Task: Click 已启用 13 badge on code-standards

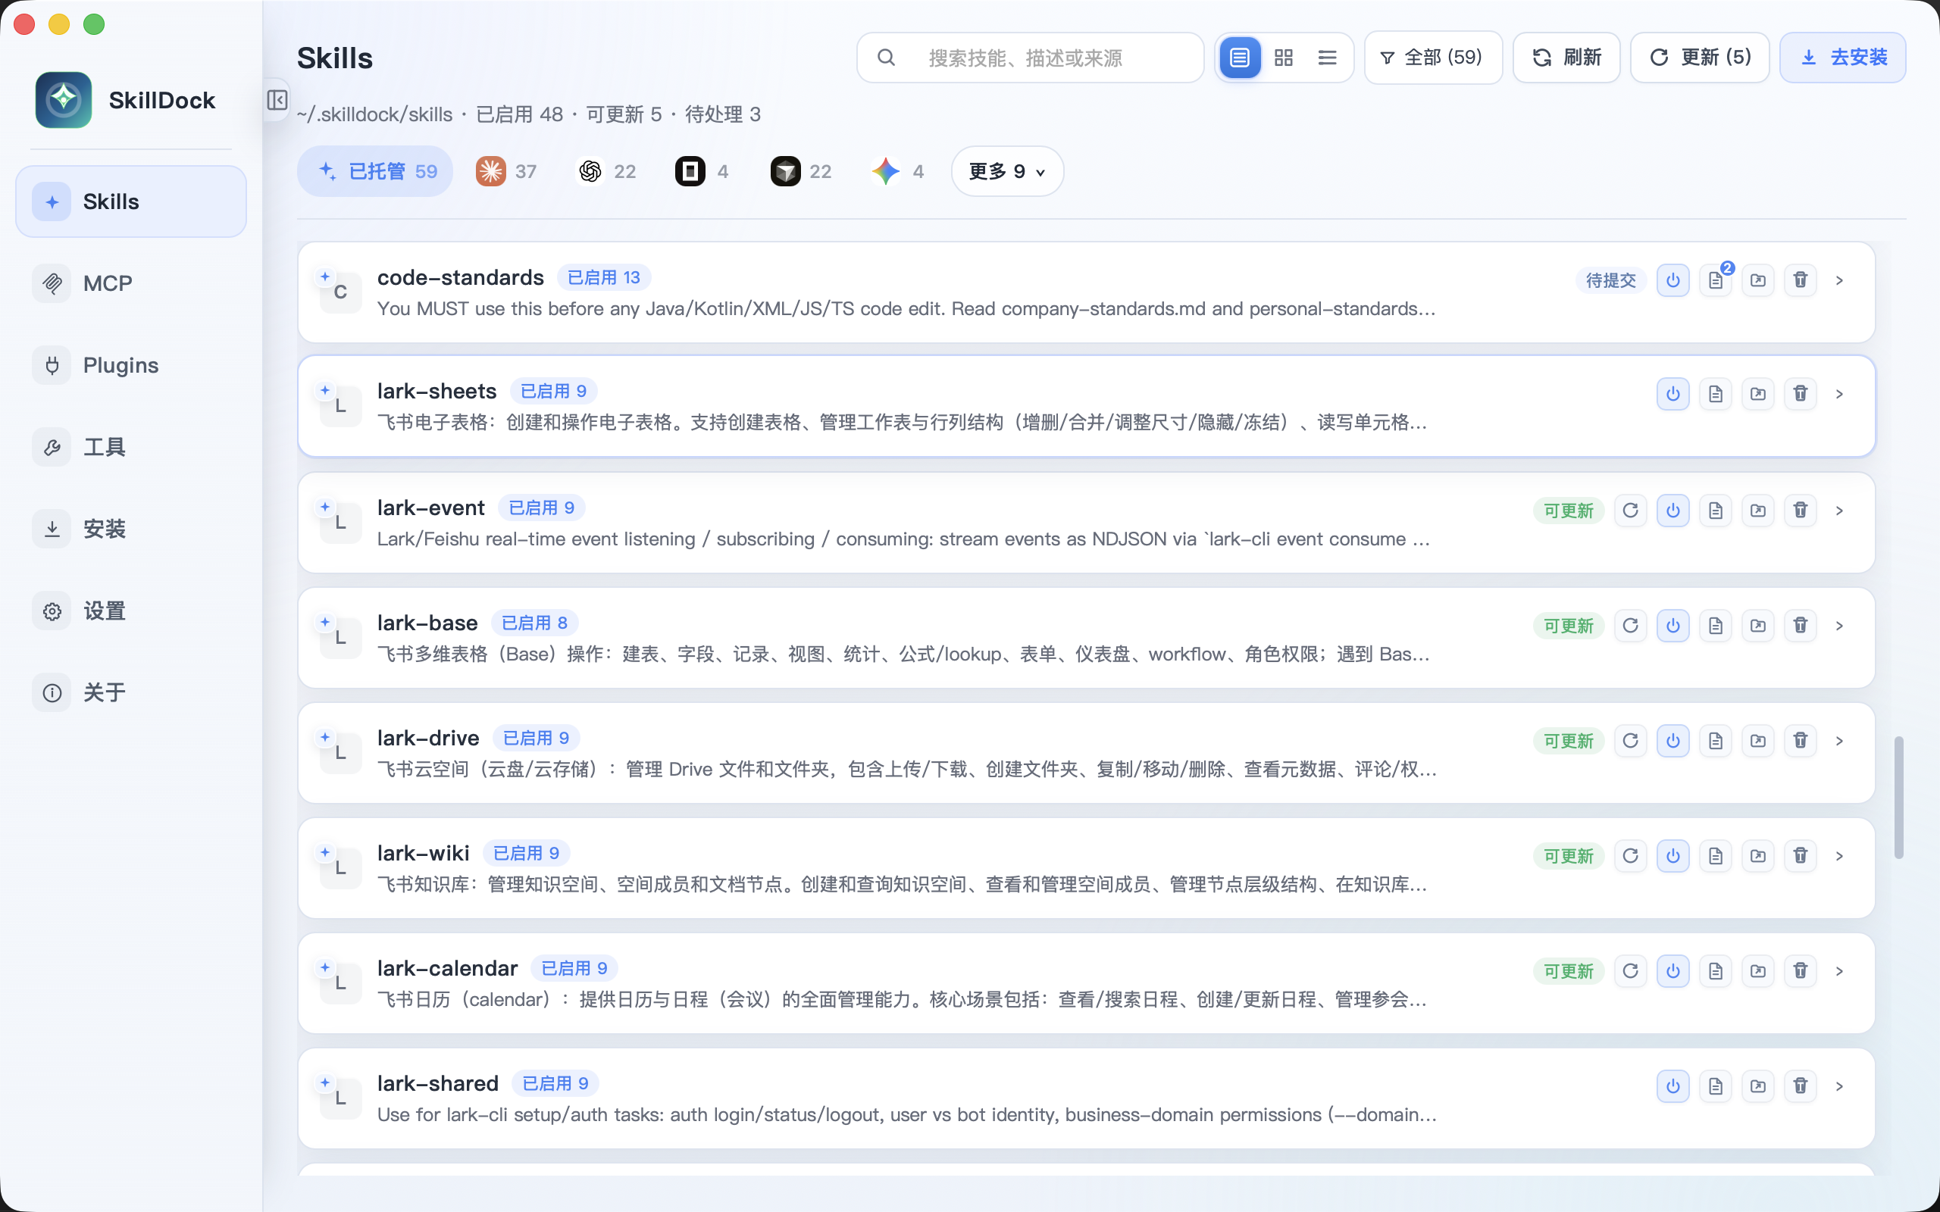Action: pyautogui.click(x=604, y=277)
